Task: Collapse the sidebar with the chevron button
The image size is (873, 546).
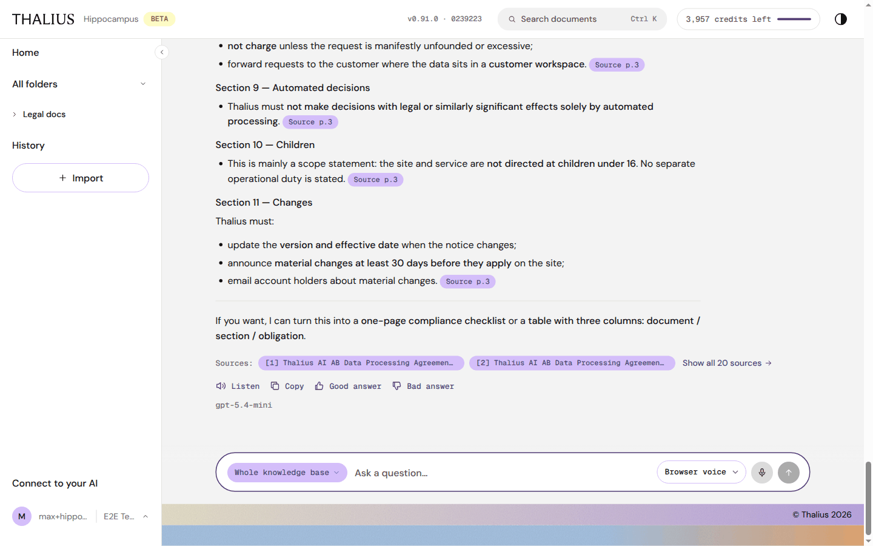Action: coord(162,52)
